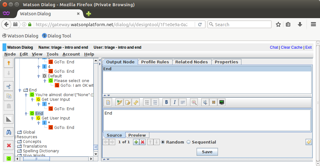This screenshot has width=320, height=166.
Task: Switch to the Preview tab
Action: coord(137,135)
